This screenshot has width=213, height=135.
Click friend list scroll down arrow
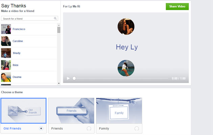(59, 83)
